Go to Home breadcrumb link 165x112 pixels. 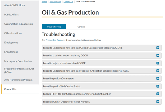(x=44, y=2)
